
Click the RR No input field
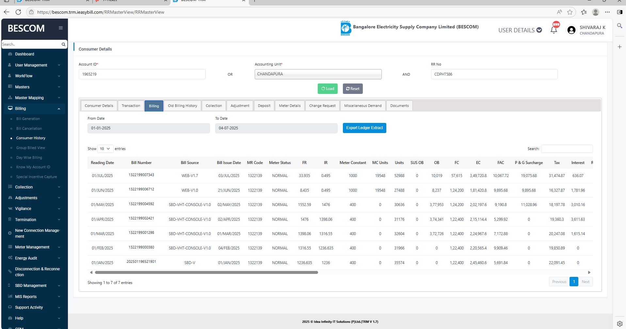tap(494, 74)
